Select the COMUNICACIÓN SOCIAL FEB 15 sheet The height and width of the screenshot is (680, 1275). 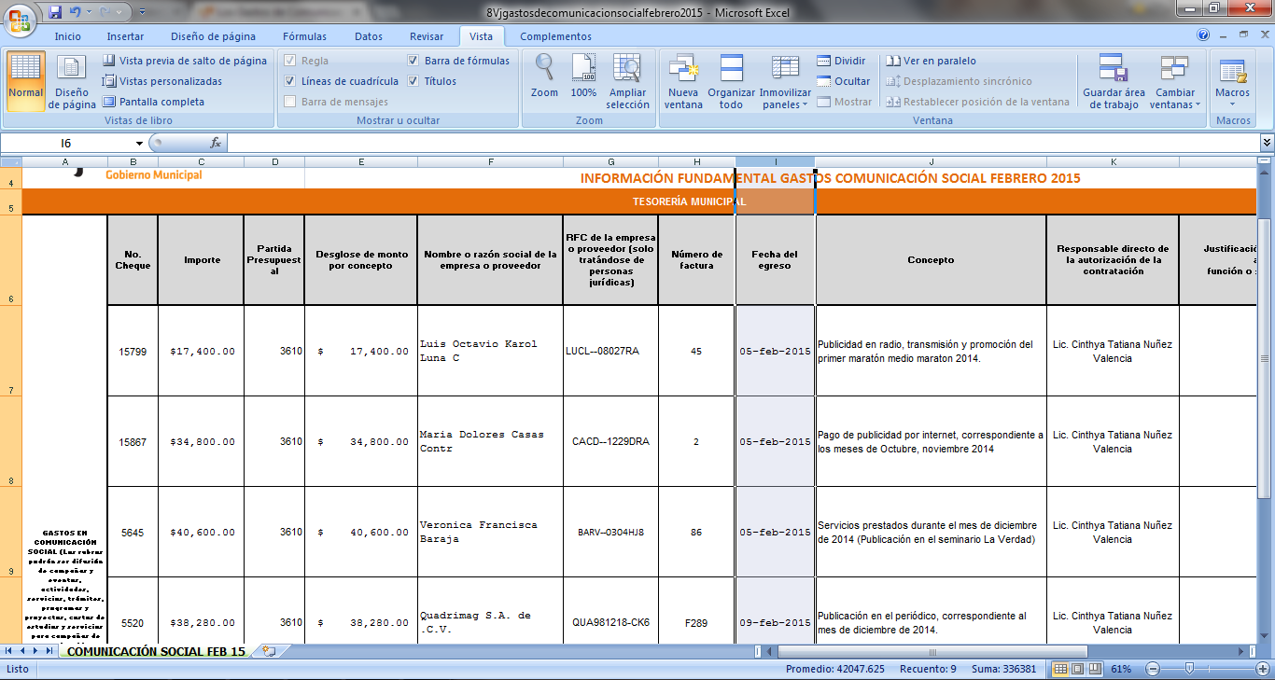point(156,651)
